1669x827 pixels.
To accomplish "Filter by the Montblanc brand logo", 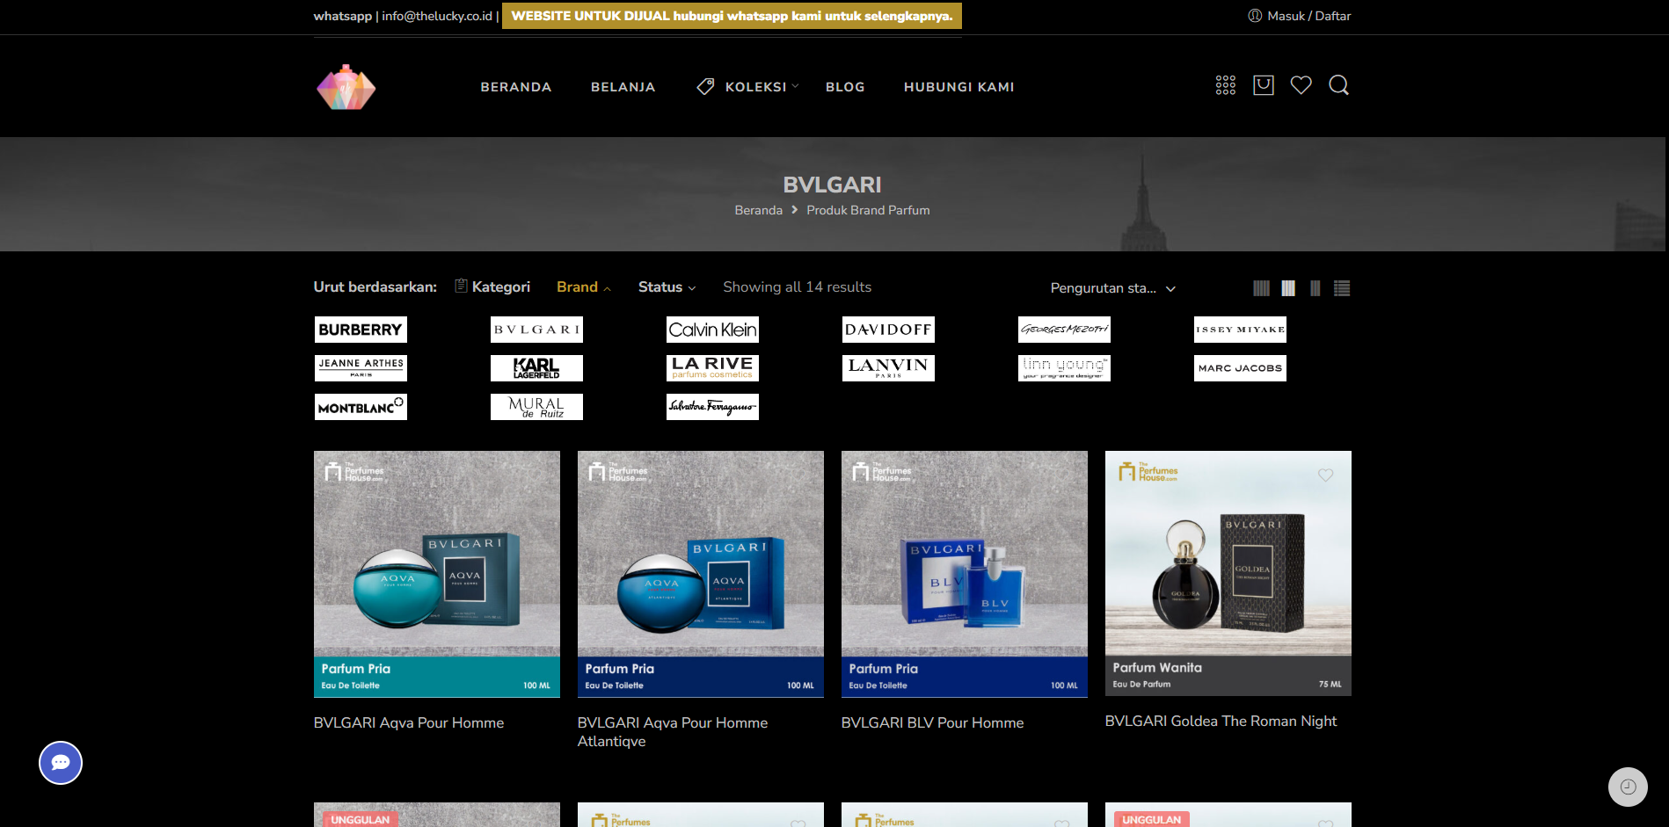I will 361,407.
